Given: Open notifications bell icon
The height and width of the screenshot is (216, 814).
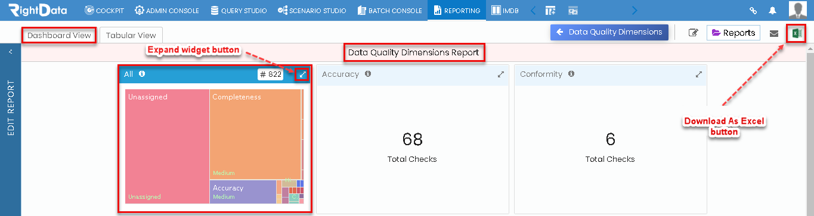Looking at the screenshot, I should [x=773, y=10].
